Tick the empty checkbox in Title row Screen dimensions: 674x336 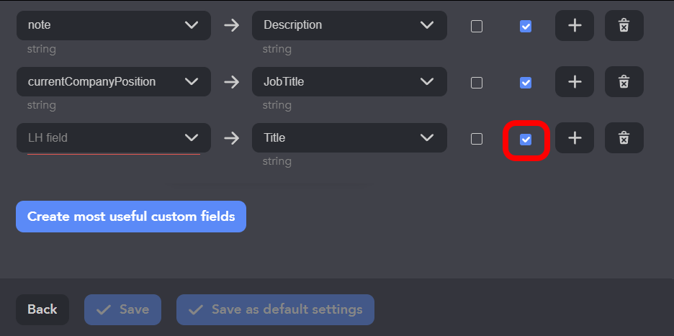click(477, 139)
